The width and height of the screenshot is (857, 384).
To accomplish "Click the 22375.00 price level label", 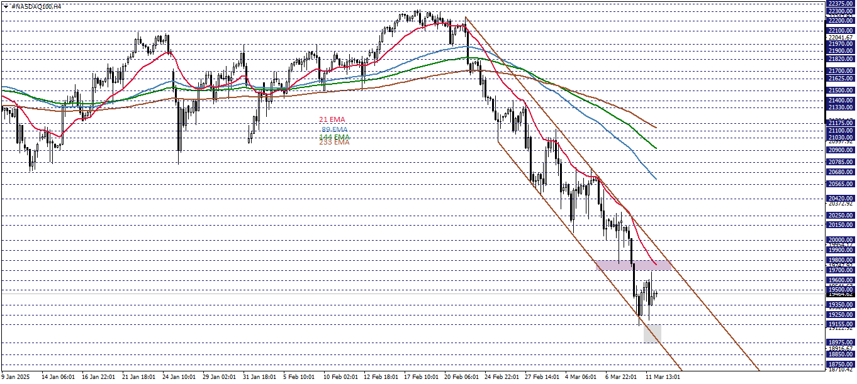I will pos(841,4).
